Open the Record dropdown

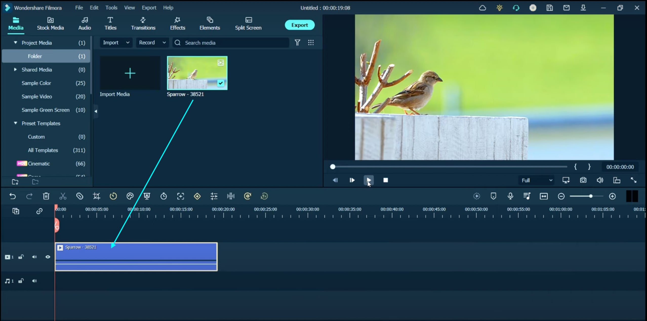coord(152,43)
